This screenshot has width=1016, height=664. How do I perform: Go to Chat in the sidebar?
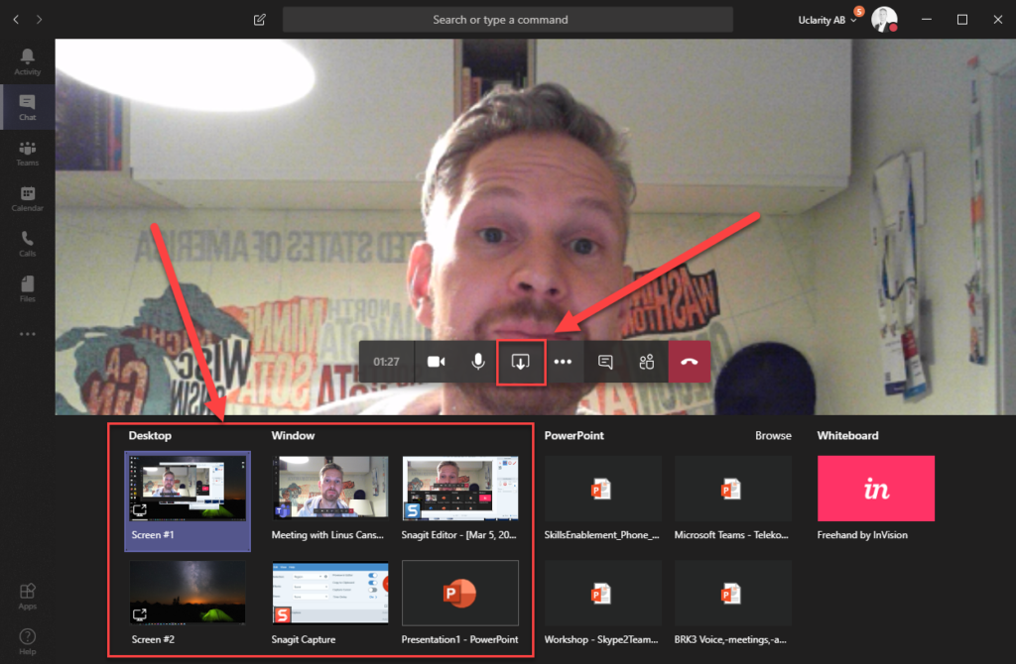click(x=27, y=107)
